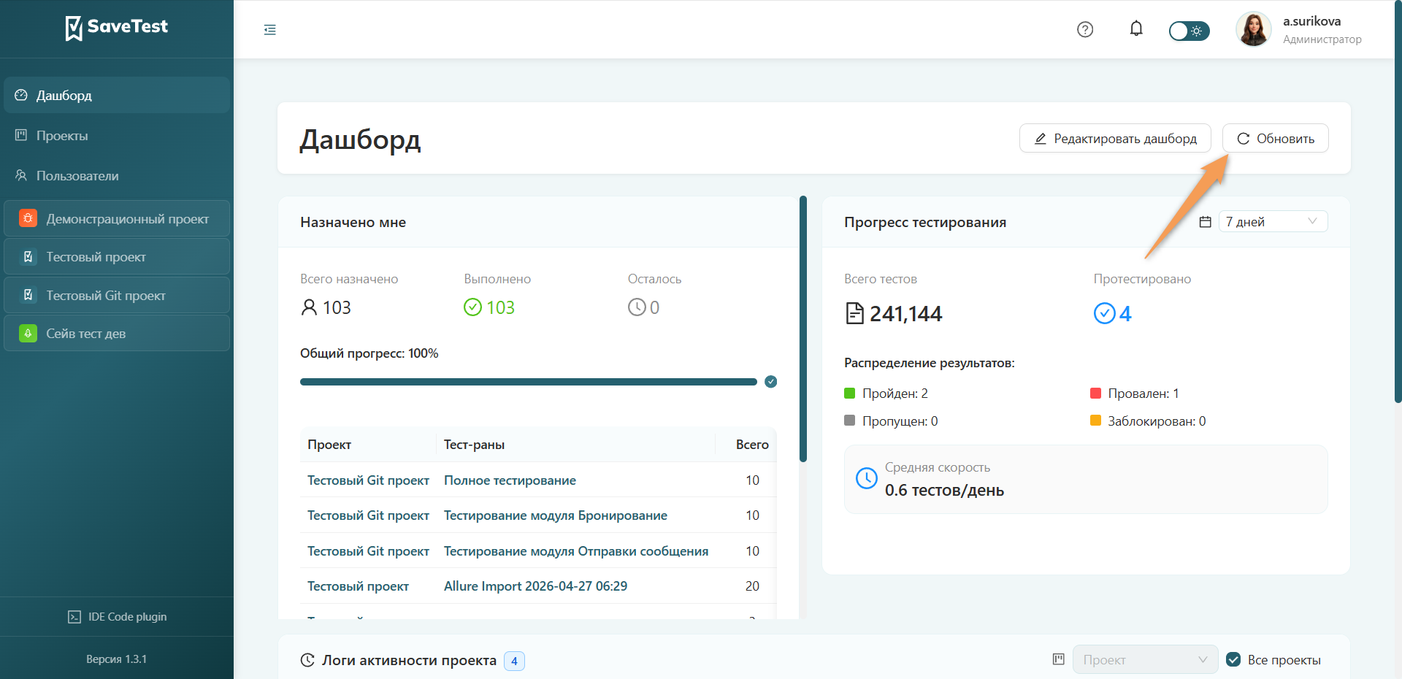Click the Средняя скорость clock icon
This screenshot has width=1402, height=679.
click(x=867, y=479)
